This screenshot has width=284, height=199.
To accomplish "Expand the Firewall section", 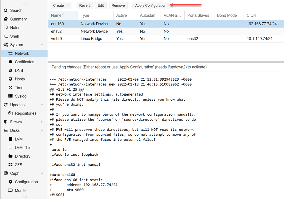I will pyautogui.click(x=42, y=122).
